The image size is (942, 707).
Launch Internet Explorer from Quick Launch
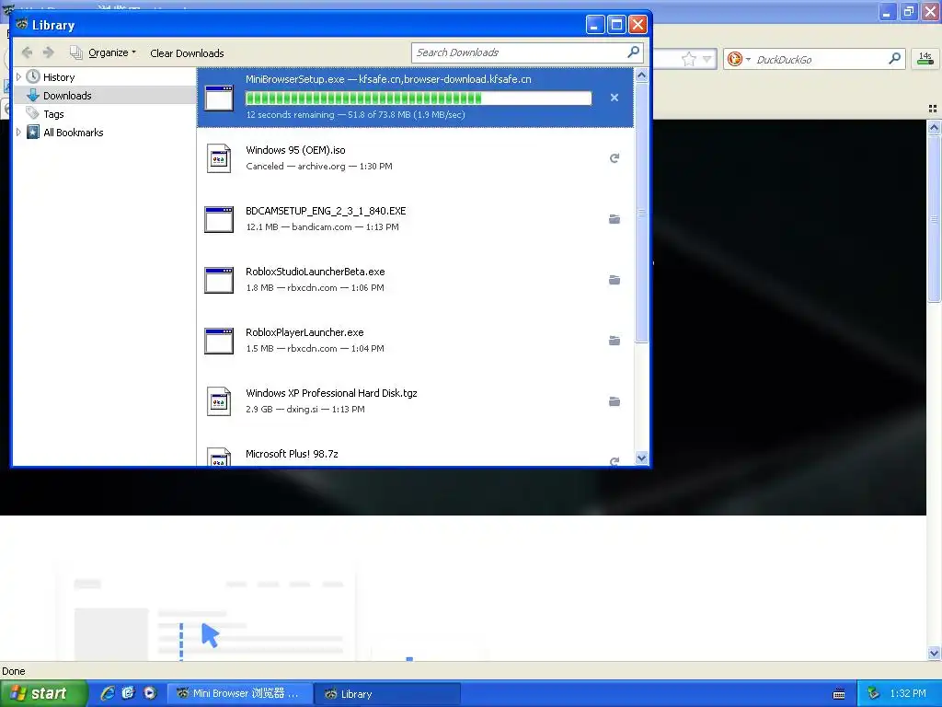click(x=108, y=693)
